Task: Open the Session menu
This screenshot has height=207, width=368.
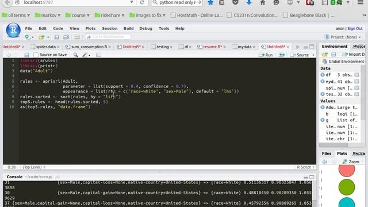Action: 110,28
